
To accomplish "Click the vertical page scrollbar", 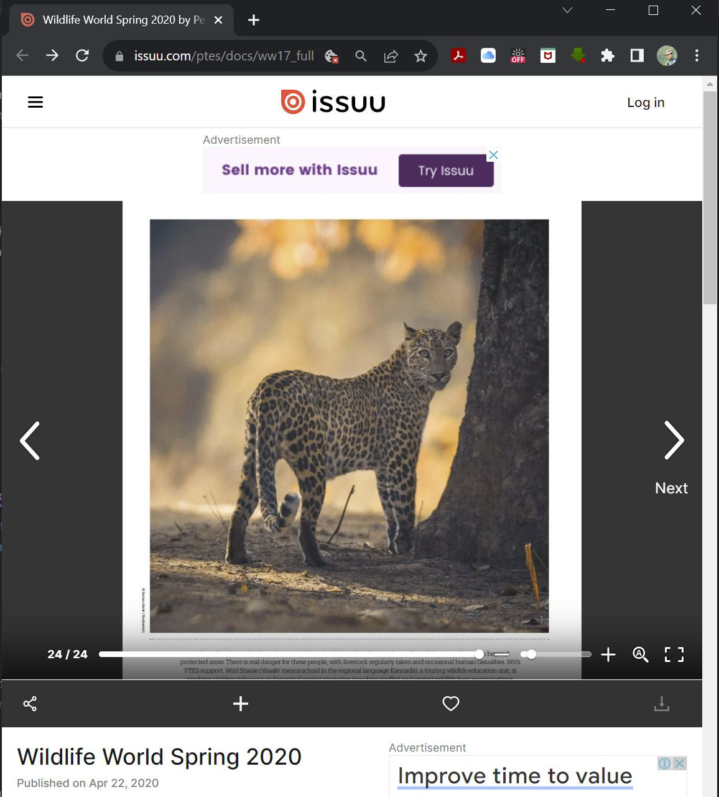I will pos(710,198).
